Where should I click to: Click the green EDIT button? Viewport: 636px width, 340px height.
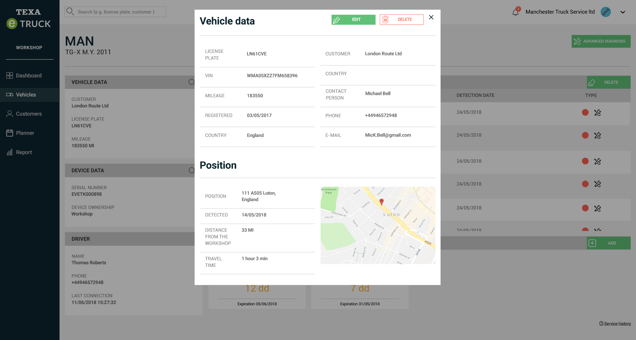click(x=353, y=20)
